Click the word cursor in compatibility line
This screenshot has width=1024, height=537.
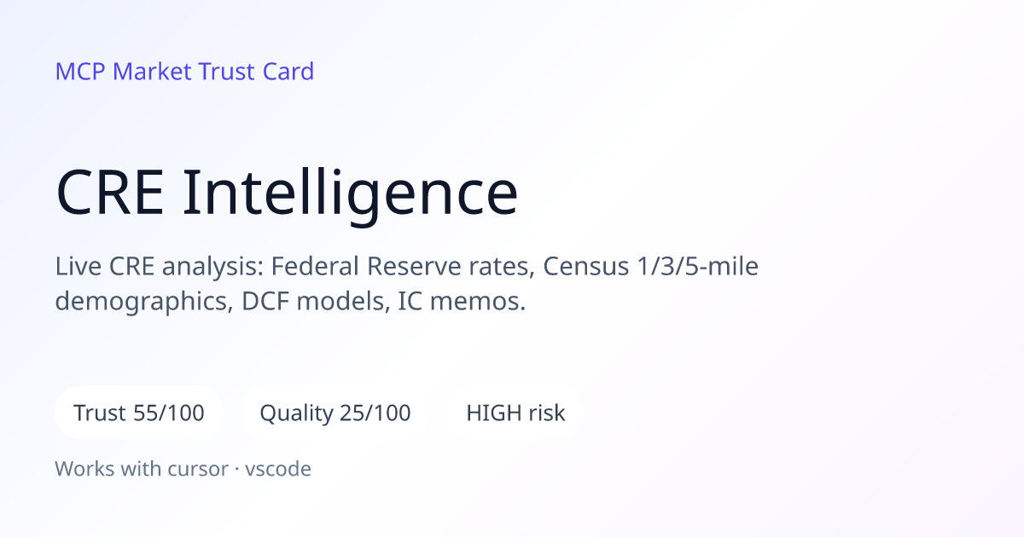pyautogui.click(x=201, y=469)
